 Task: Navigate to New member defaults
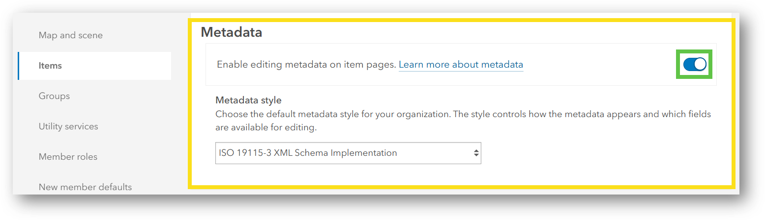click(x=85, y=187)
